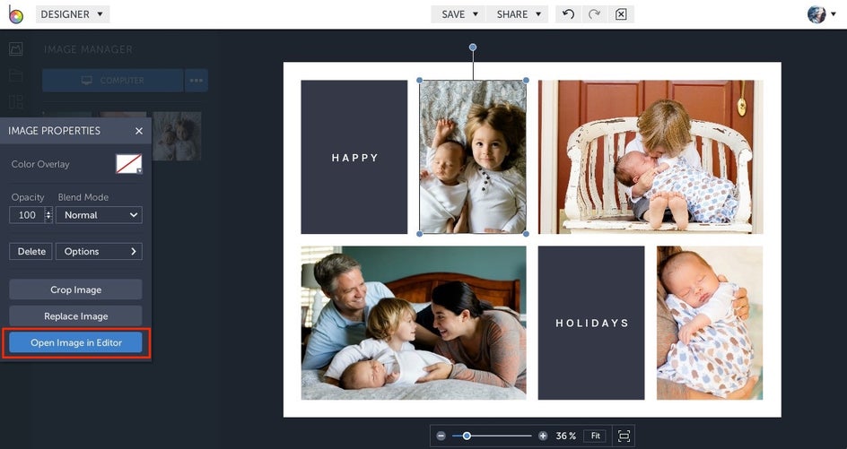Close the Image Properties panel

tap(139, 131)
